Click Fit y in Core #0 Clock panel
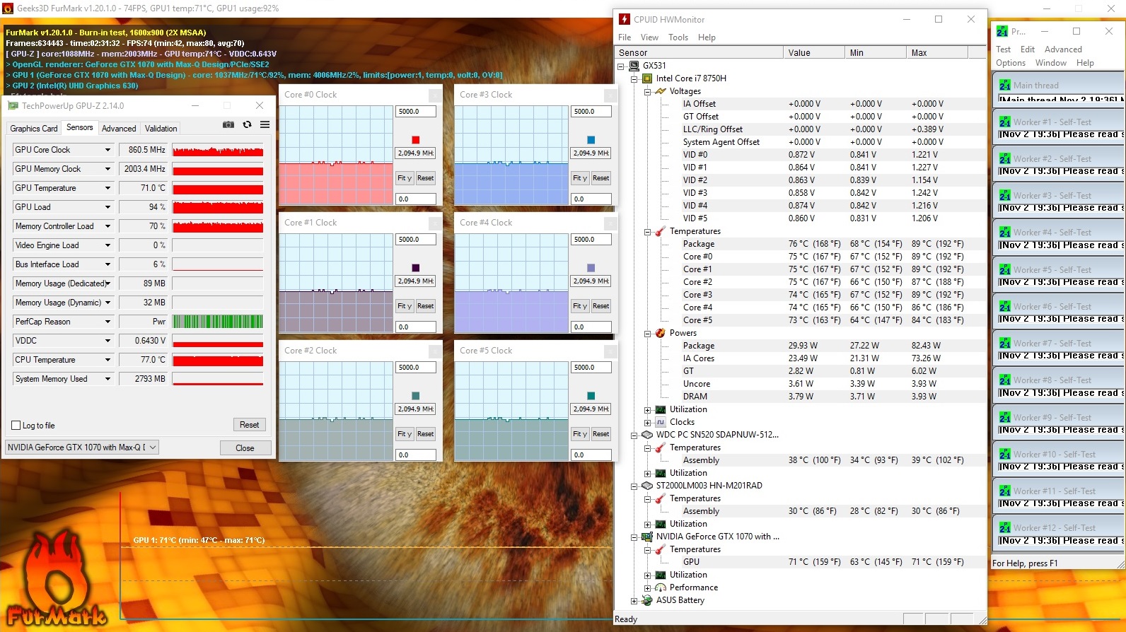1126x632 pixels. pos(405,178)
